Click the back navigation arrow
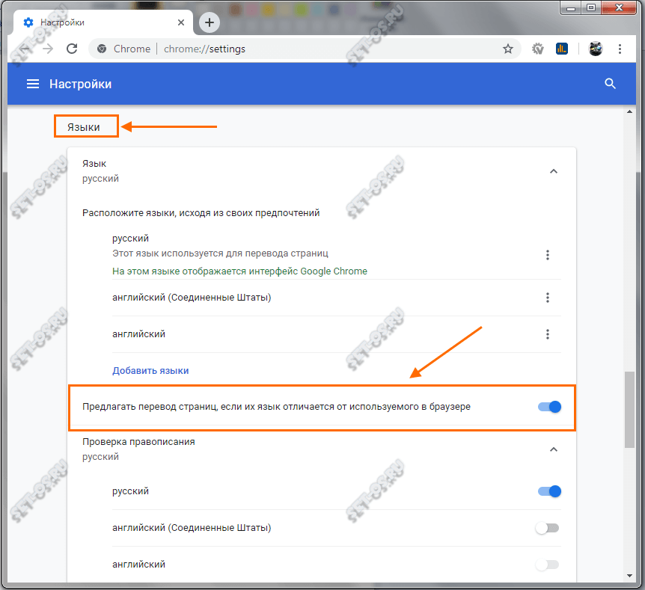The image size is (645, 590). (25, 48)
